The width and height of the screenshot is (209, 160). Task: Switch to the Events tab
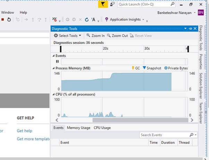tap(58, 128)
